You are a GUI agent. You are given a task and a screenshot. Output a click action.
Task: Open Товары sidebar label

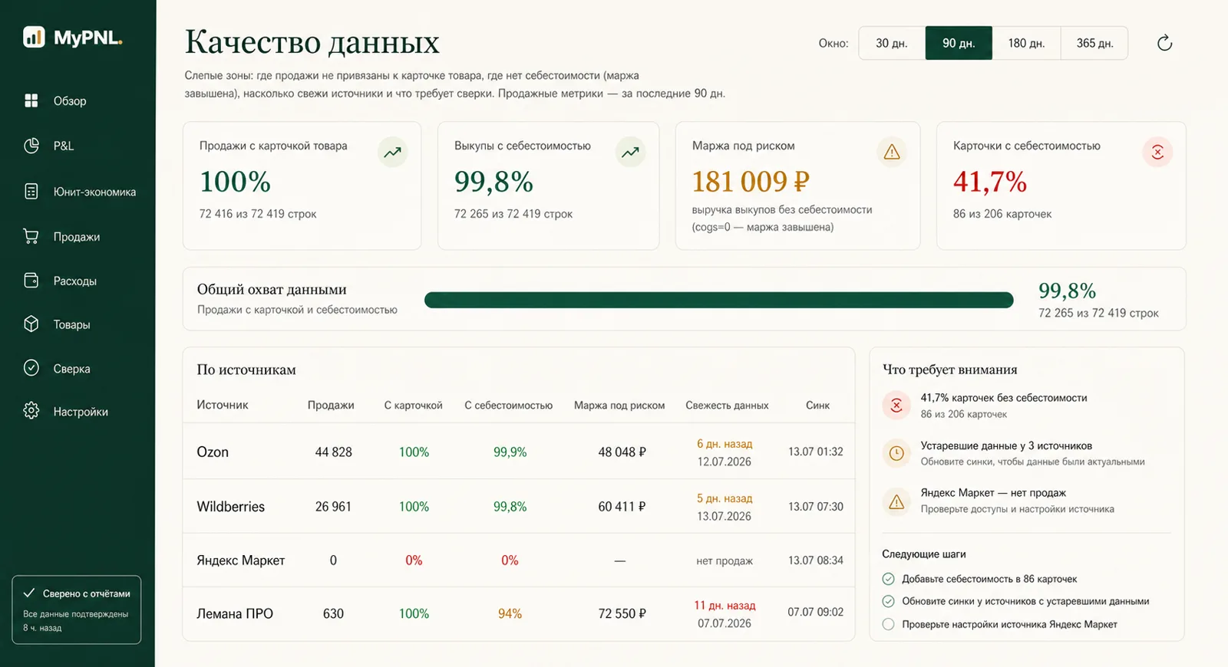click(71, 324)
